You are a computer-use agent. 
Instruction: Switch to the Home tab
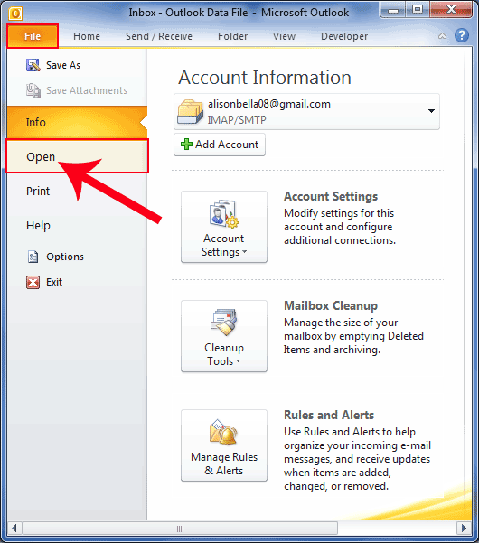87,36
